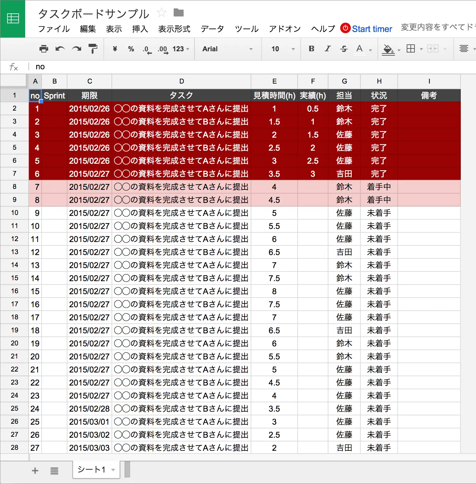Format selected cells as percent
The image size is (476, 484).
pos(131,49)
